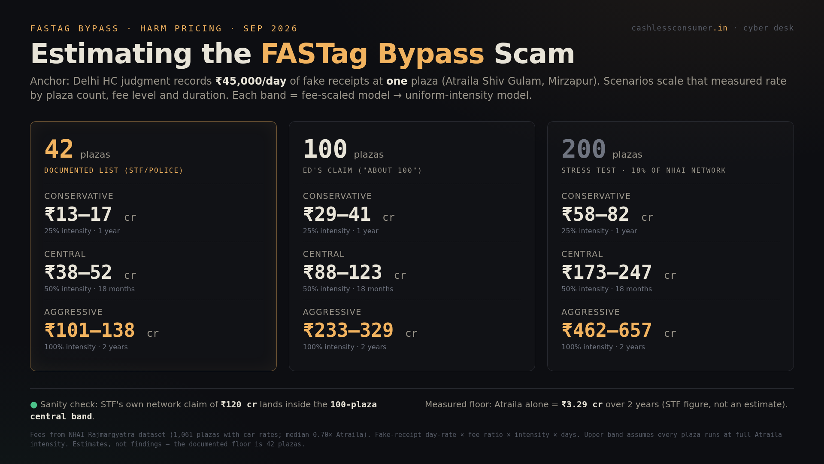Screen dimensions: 824x464
Task: Select the 100 plazas card heading
Action: (343, 150)
